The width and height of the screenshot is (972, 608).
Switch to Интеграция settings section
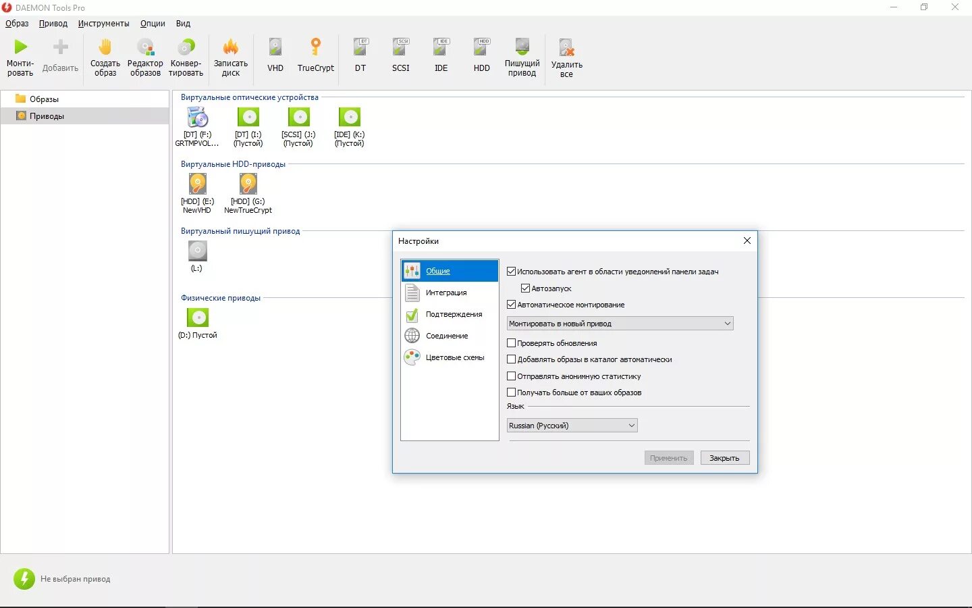point(450,293)
